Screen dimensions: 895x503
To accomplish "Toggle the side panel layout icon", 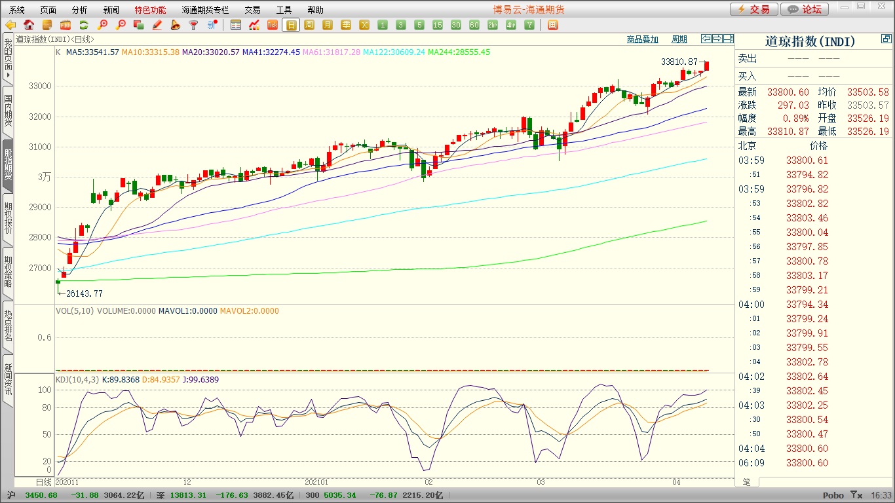I will click(x=728, y=39).
